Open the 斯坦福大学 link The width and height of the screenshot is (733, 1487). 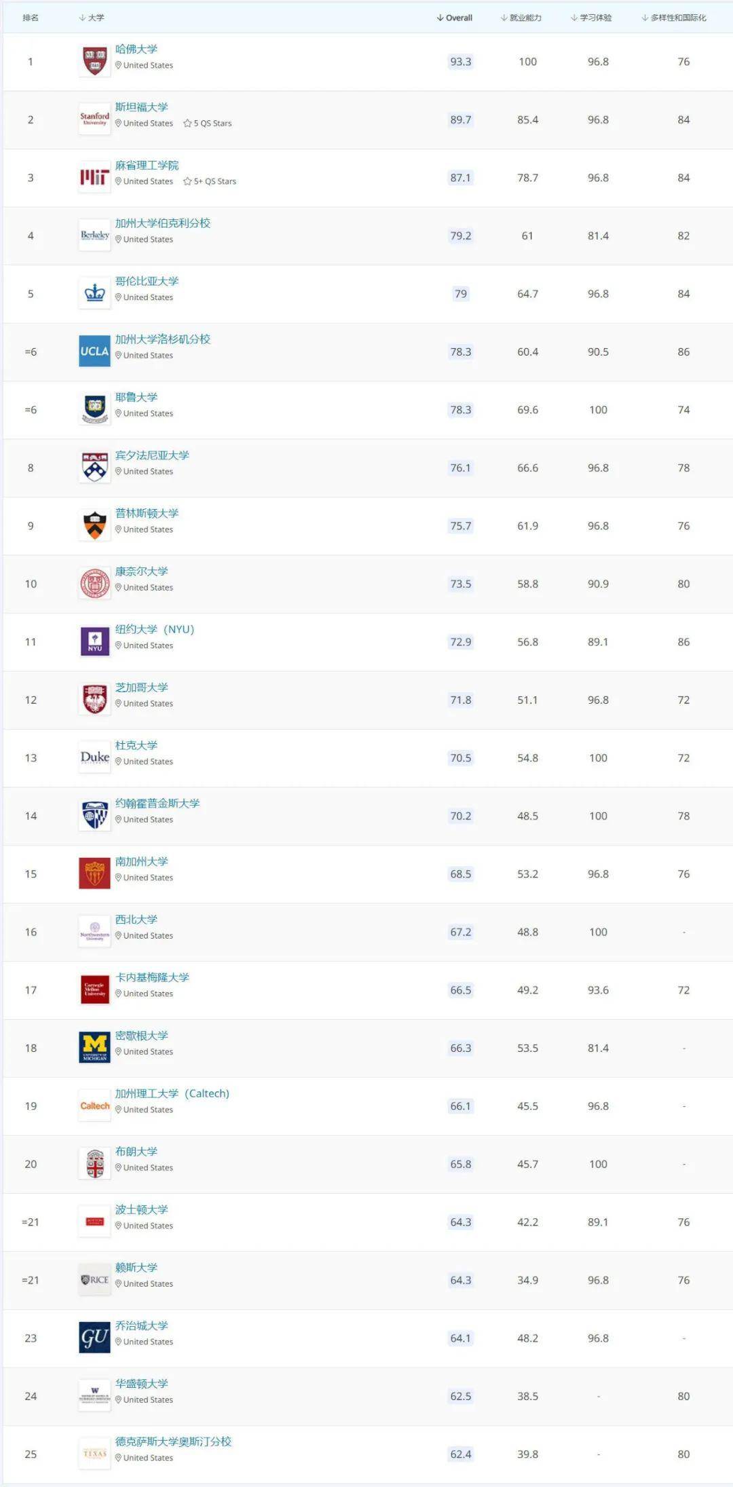141,107
